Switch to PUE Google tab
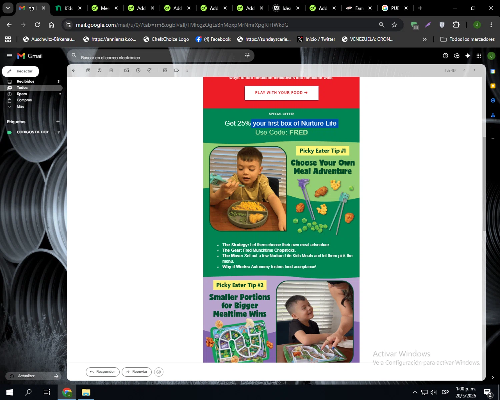Screen dimensions: 500x400 [395, 8]
